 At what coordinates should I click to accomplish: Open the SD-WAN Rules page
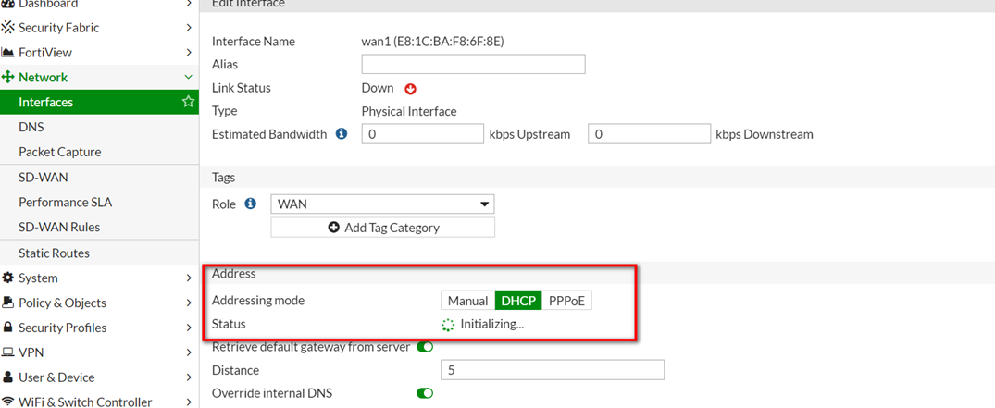pyautogui.click(x=59, y=227)
